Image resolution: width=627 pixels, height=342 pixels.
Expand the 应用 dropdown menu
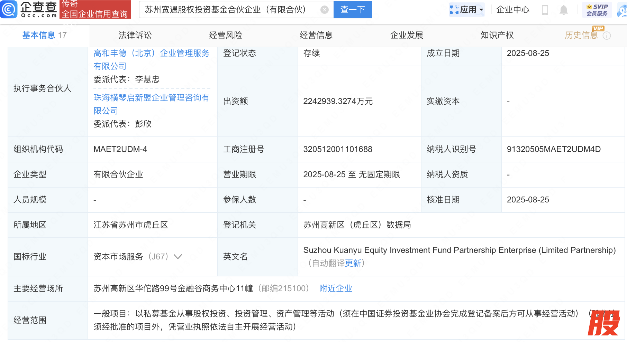pos(467,10)
